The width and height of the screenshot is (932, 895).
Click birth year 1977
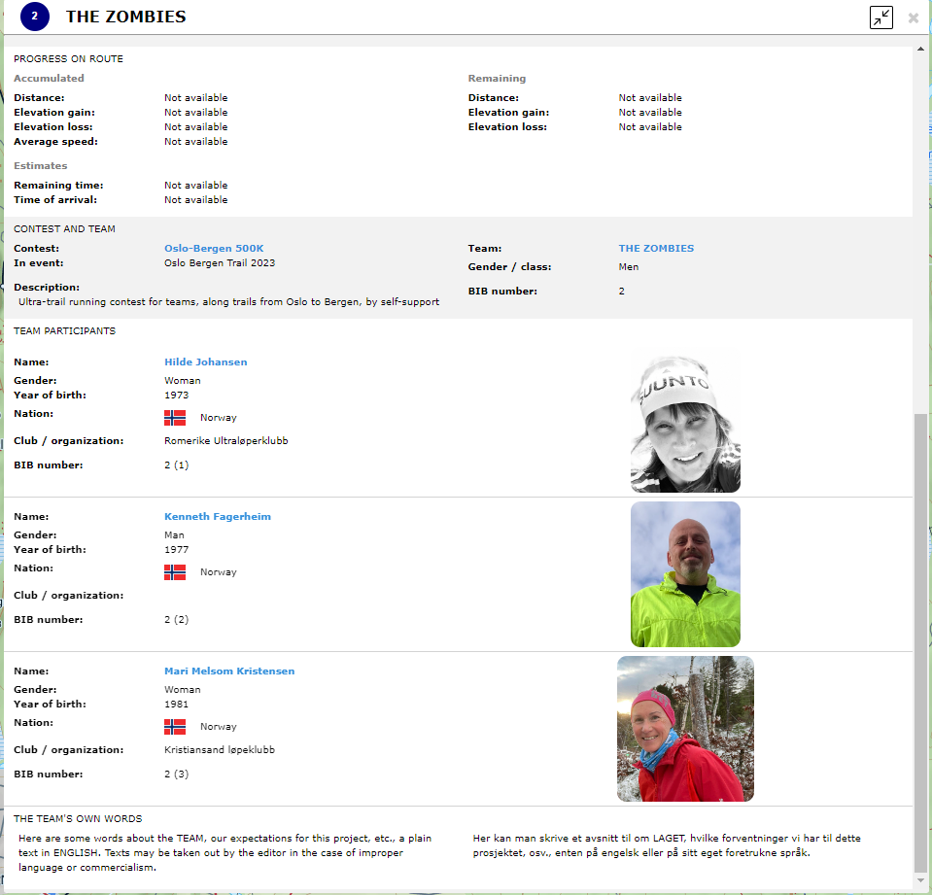[176, 550]
